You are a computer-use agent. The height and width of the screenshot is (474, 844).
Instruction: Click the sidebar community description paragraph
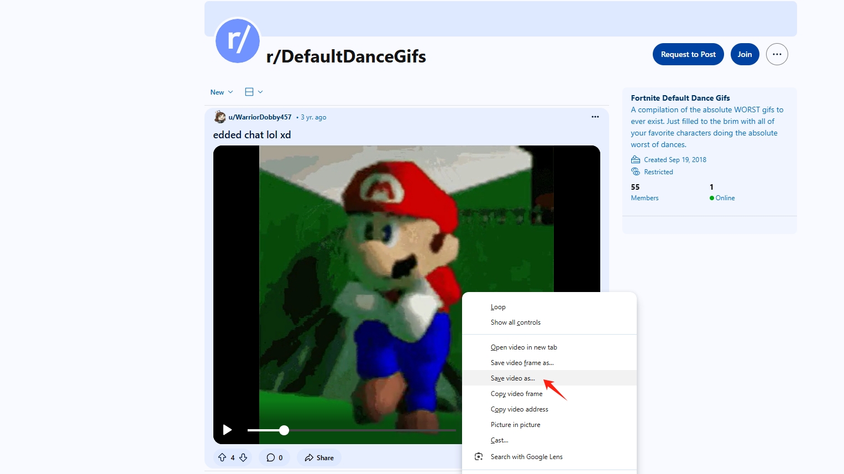click(x=707, y=127)
